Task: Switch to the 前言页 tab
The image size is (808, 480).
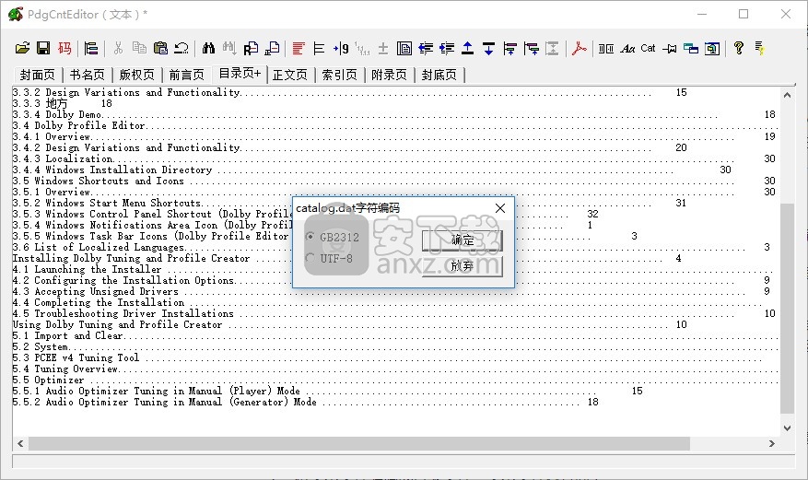Action: pyautogui.click(x=186, y=76)
